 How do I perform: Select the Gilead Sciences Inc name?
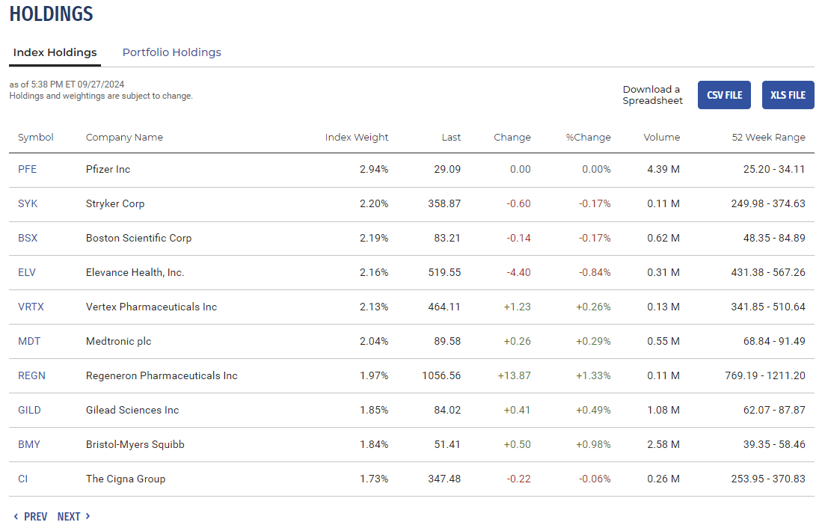[132, 410]
